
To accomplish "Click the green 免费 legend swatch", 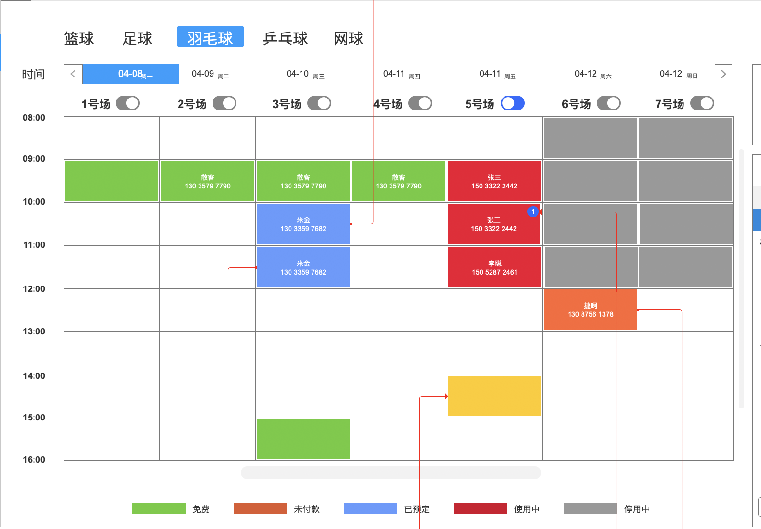I will (158, 508).
